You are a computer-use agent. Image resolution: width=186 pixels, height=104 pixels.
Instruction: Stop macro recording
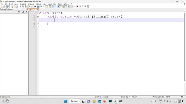(80, 6)
